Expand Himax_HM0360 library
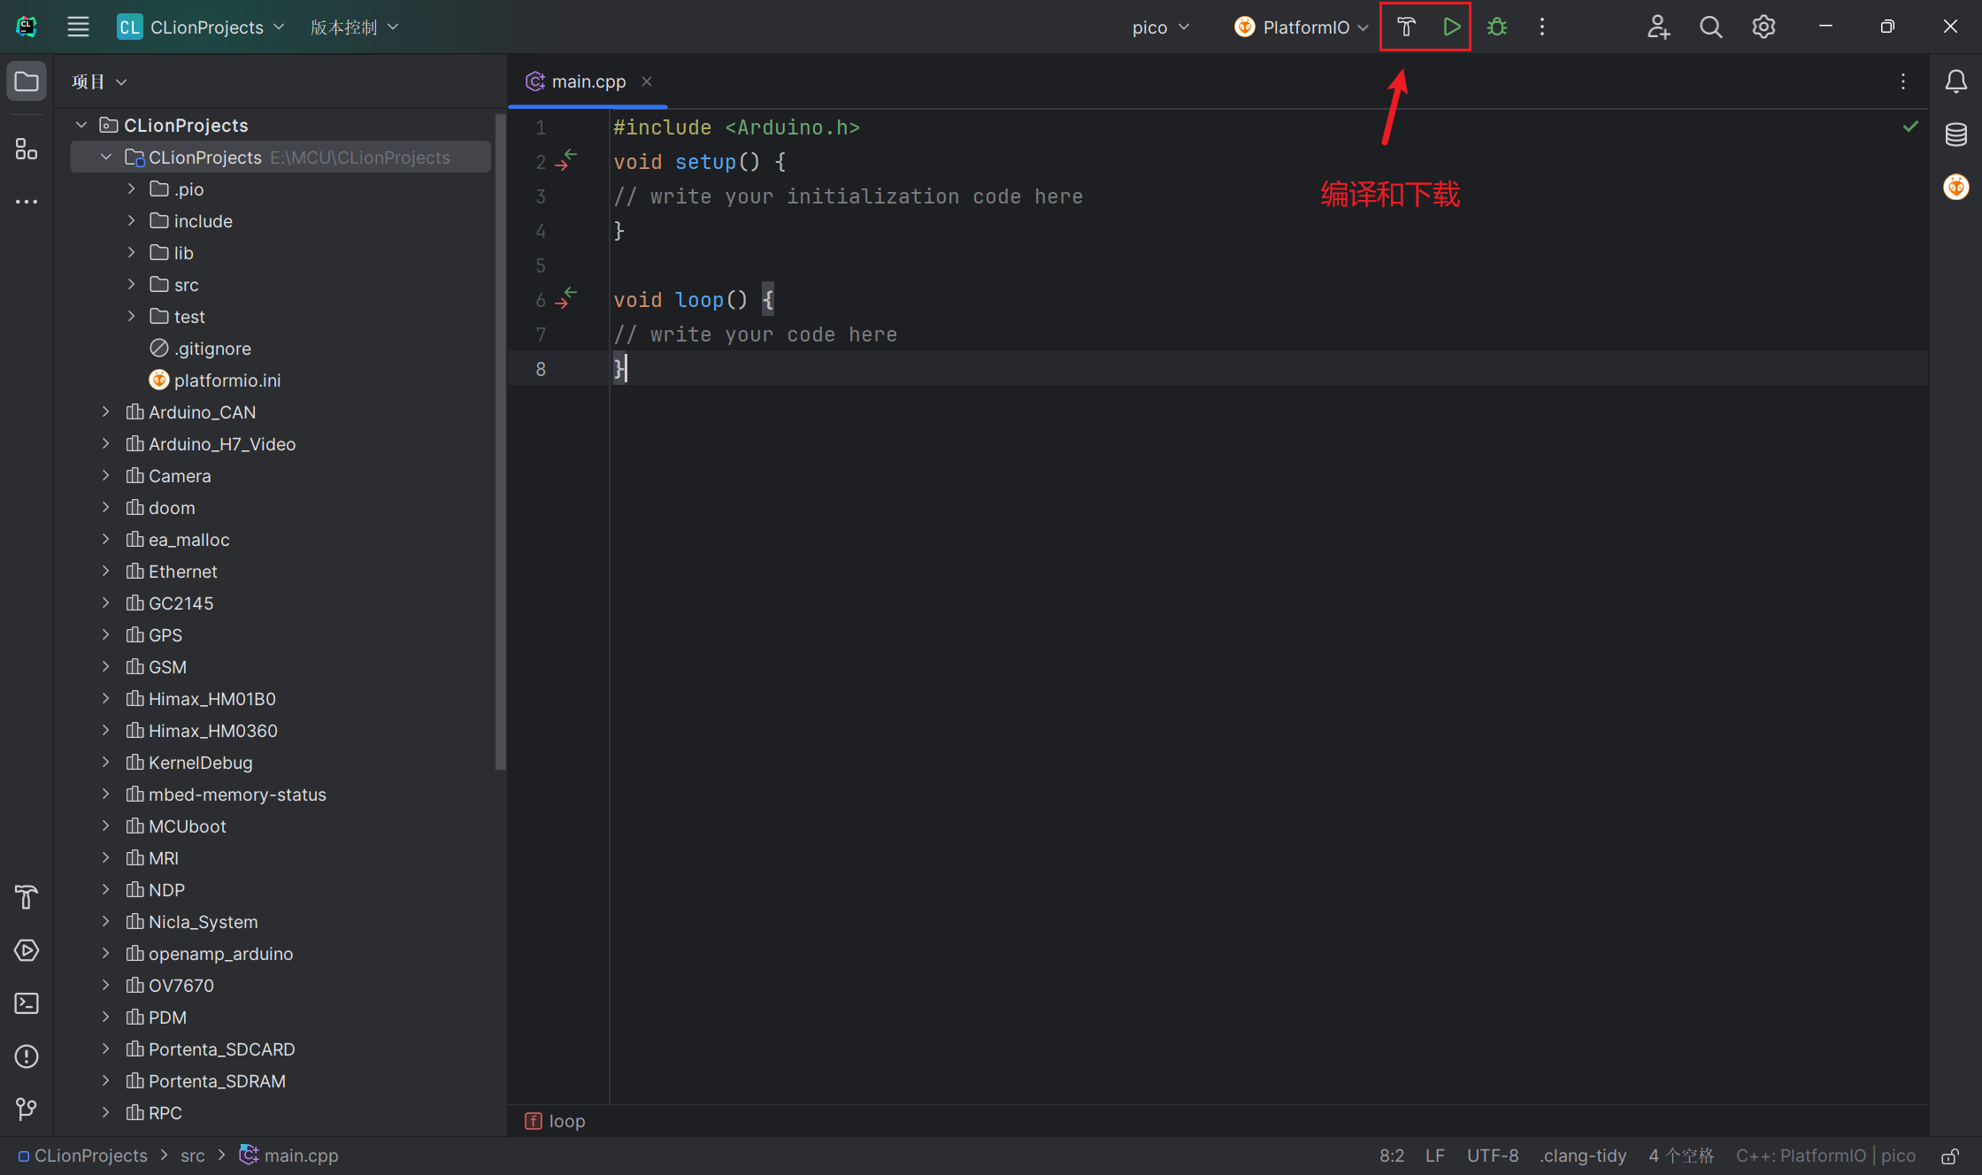The height and width of the screenshot is (1175, 1982). click(105, 730)
